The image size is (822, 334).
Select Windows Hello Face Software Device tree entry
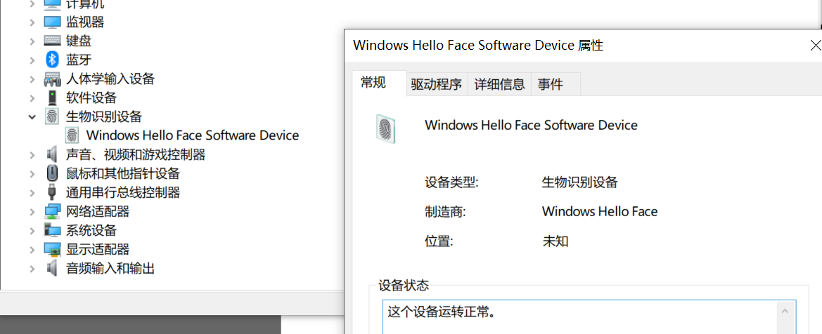193,135
